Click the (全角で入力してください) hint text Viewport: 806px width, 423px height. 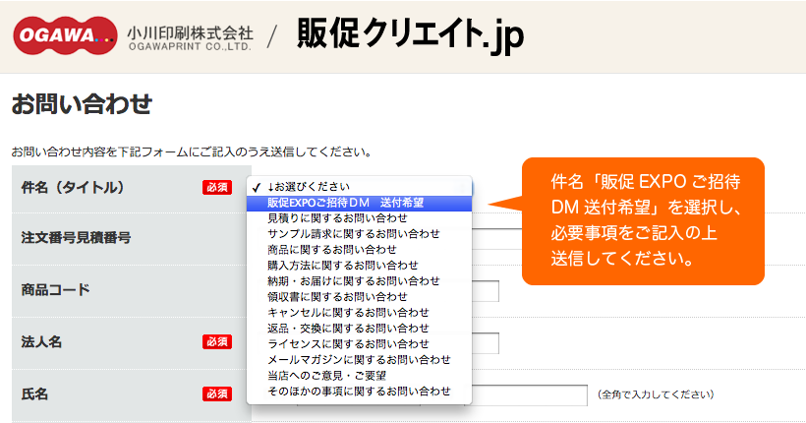656,394
